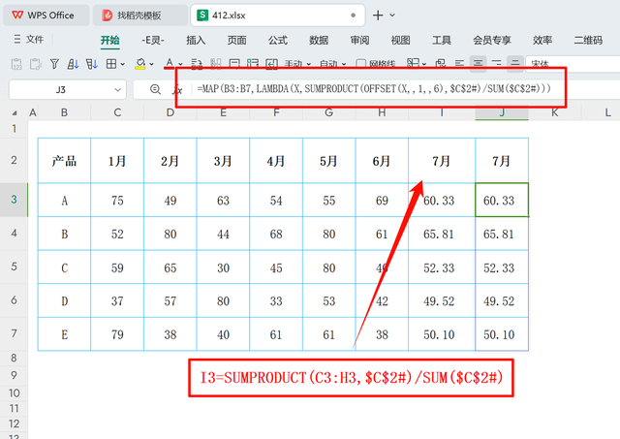Open the 插入 ribbon tab
Viewport: 620px width, 439px height.
(196, 40)
